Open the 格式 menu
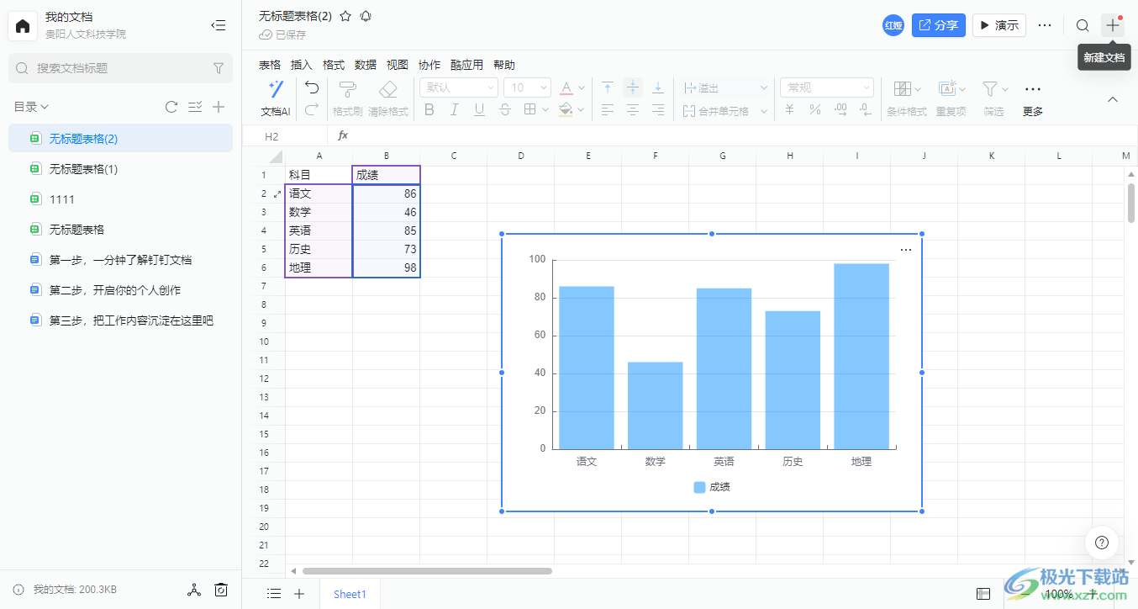Screen dimensions: 1138x609 pos(334,65)
